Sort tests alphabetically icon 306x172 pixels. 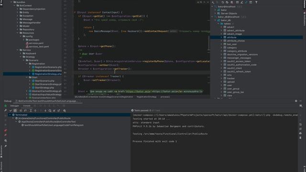click(x=21, y=110)
